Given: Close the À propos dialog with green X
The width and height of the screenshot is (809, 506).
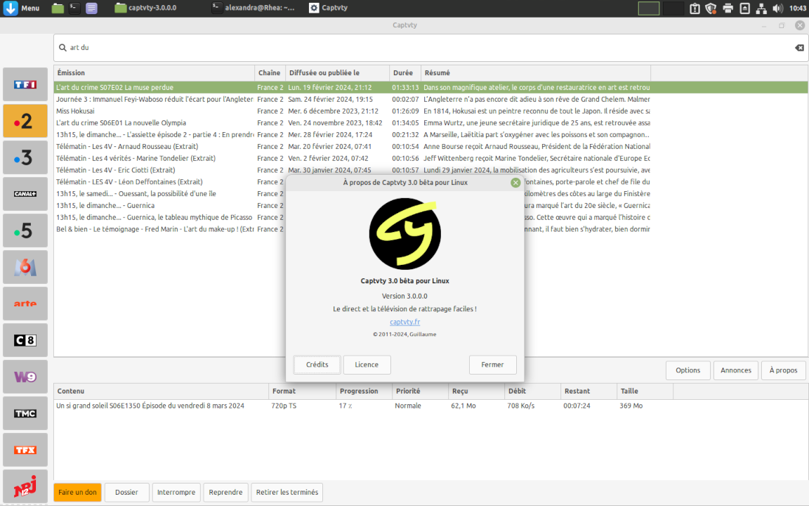Looking at the screenshot, I should point(515,182).
